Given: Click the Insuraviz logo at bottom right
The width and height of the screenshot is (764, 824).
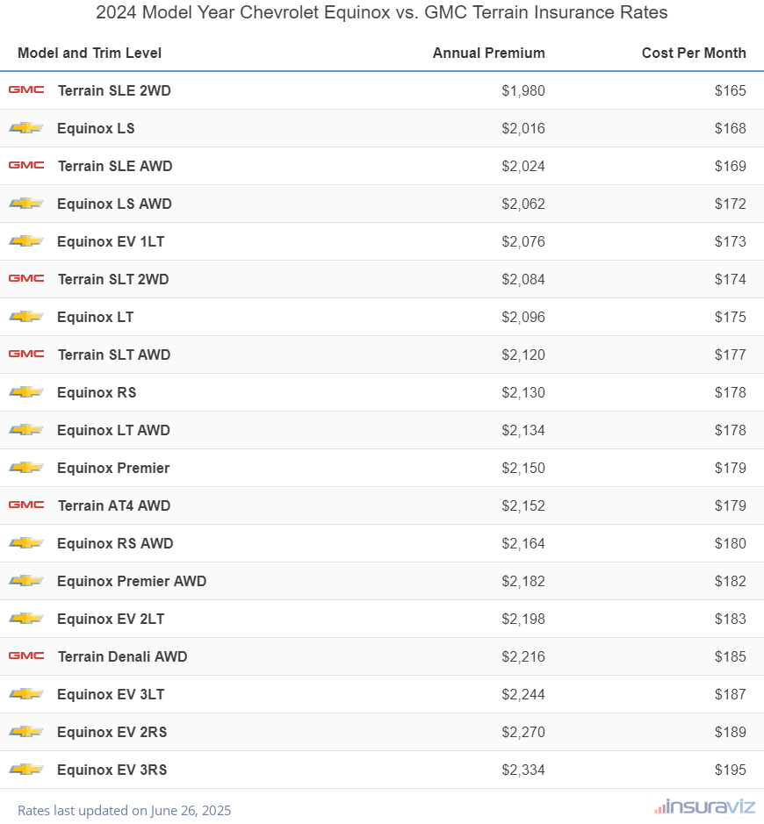Looking at the screenshot, I should 705,807.
